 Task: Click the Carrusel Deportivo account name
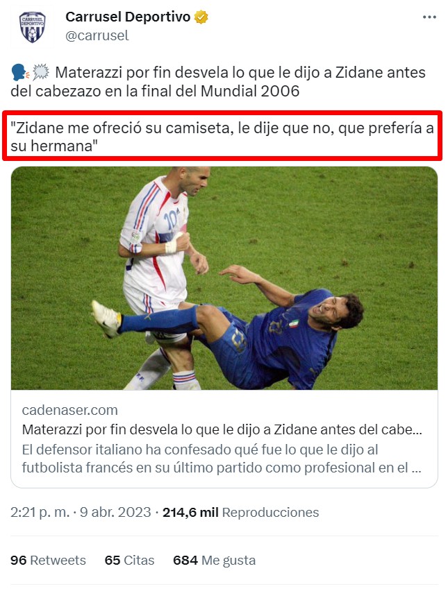(x=128, y=17)
